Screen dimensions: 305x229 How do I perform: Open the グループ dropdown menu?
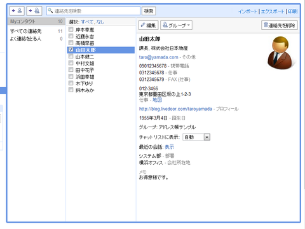tap(176, 25)
